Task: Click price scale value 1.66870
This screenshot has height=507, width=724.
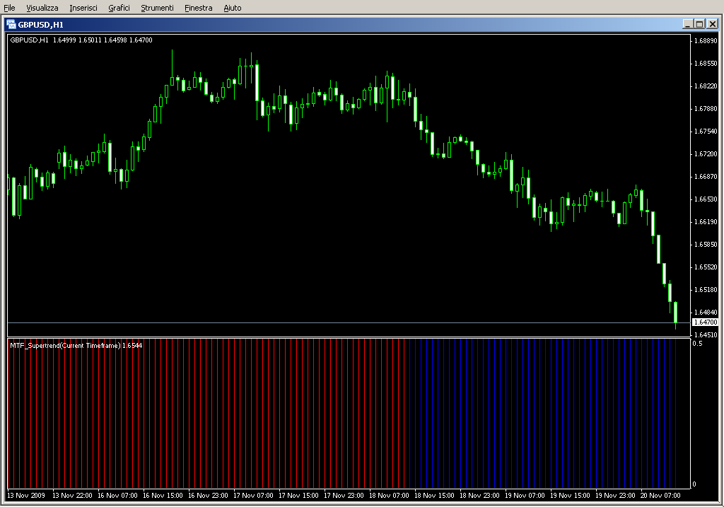Action: click(x=706, y=176)
